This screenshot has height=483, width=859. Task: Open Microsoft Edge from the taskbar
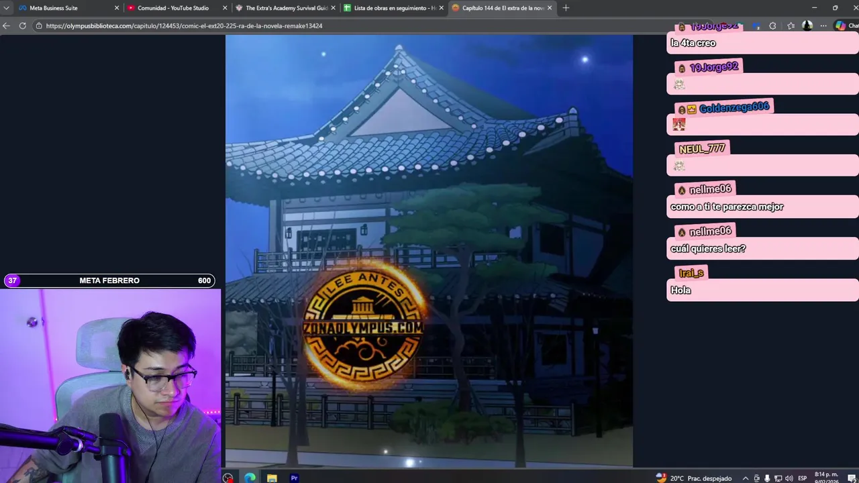(250, 478)
